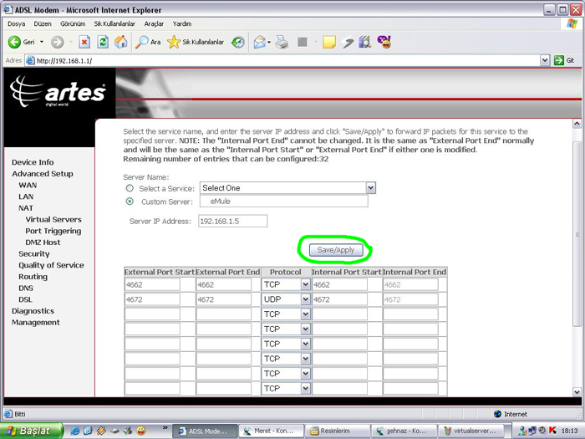The image size is (585, 439).
Task: Open the Diagnostics page
Action: (x=33, y=311)
